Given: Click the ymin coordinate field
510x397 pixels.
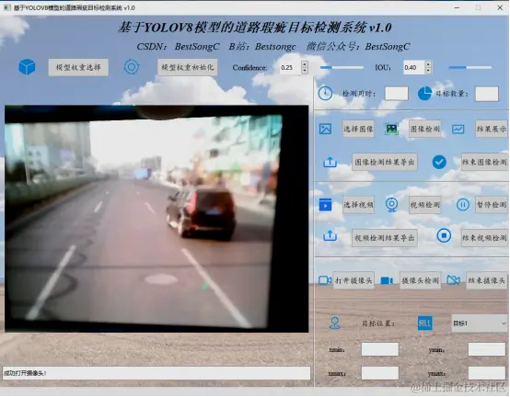Looking at the screenshot, I should (x=487, y=349).
